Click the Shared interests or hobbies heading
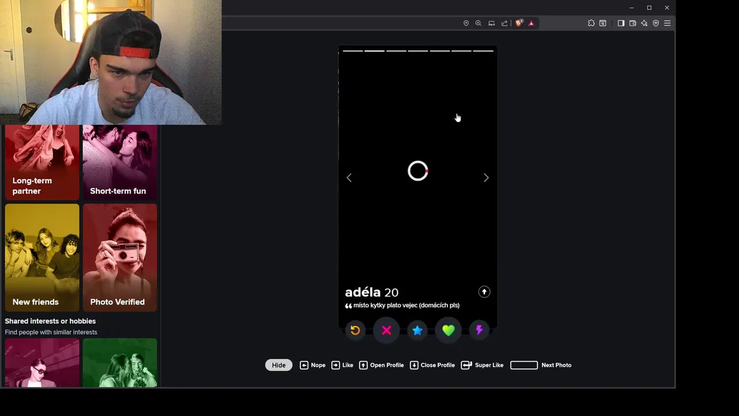The height and width of the screenshot is (416, 739). (50, 321)
